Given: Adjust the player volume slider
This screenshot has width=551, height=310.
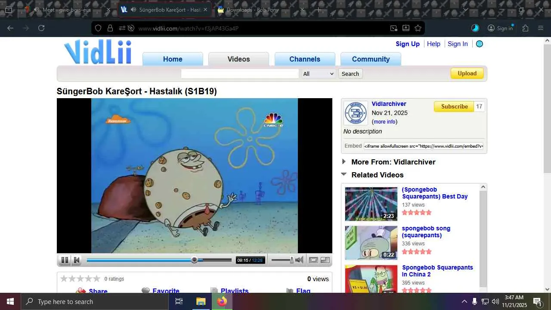Looking at the screenshot, I should coord(282,260).
